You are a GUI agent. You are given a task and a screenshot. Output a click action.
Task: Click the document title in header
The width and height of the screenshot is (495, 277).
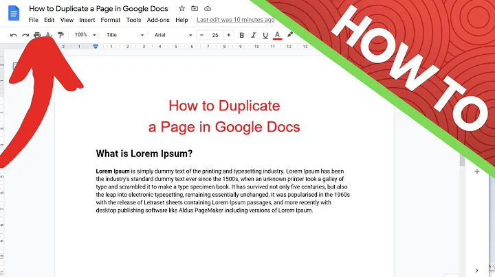(x=98, y=8)
